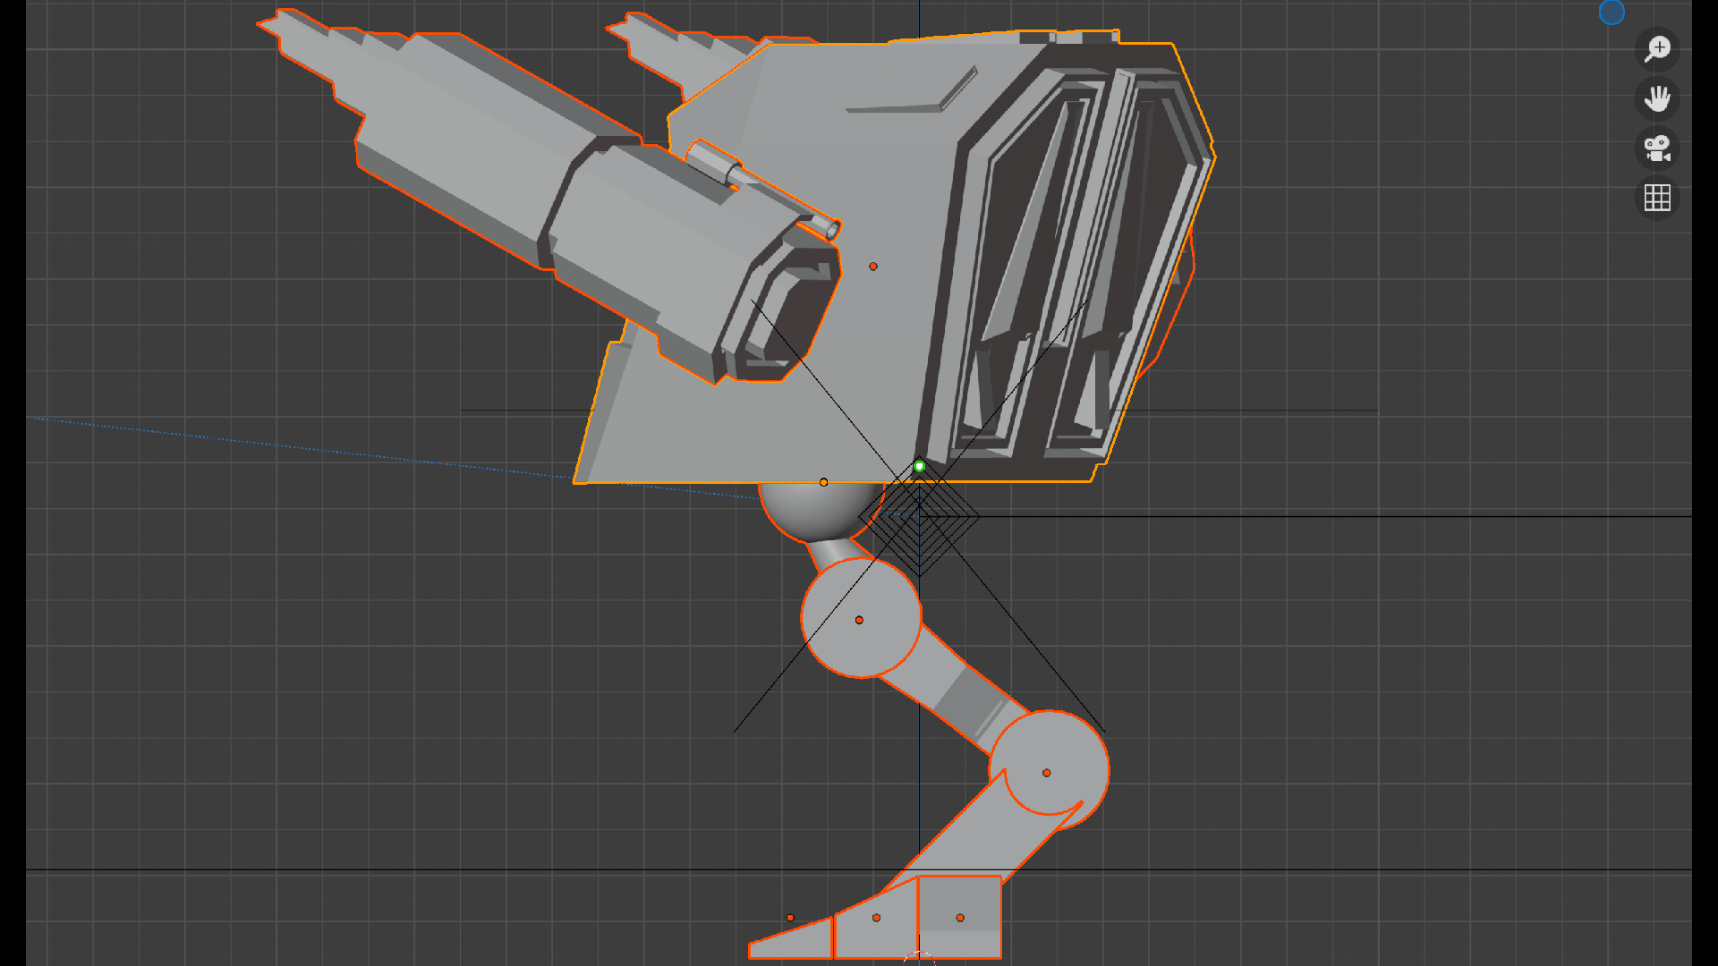Click the blue axis circle of navigation gizmo
The height and width of the screenshot is (966, 1718).
point(1612,13)
